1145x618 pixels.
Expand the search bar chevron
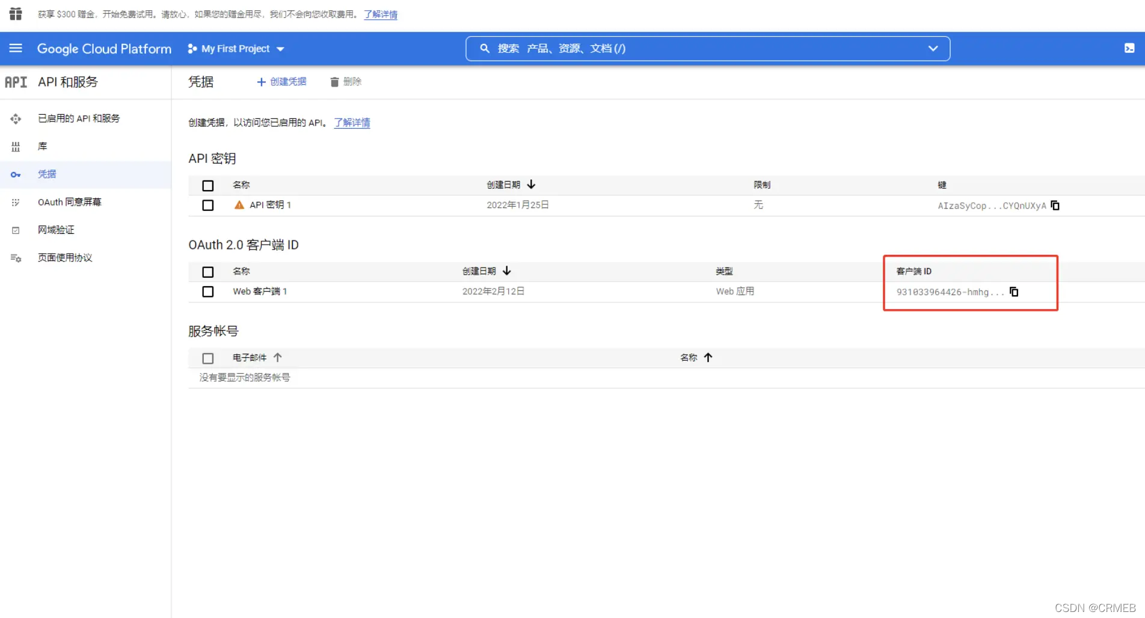tap(933, 48)
